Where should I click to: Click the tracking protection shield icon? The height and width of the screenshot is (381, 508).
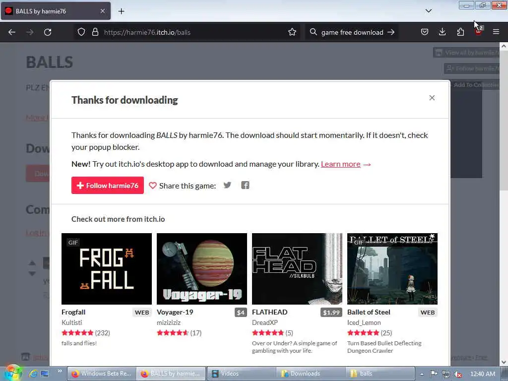coord(81,32)
